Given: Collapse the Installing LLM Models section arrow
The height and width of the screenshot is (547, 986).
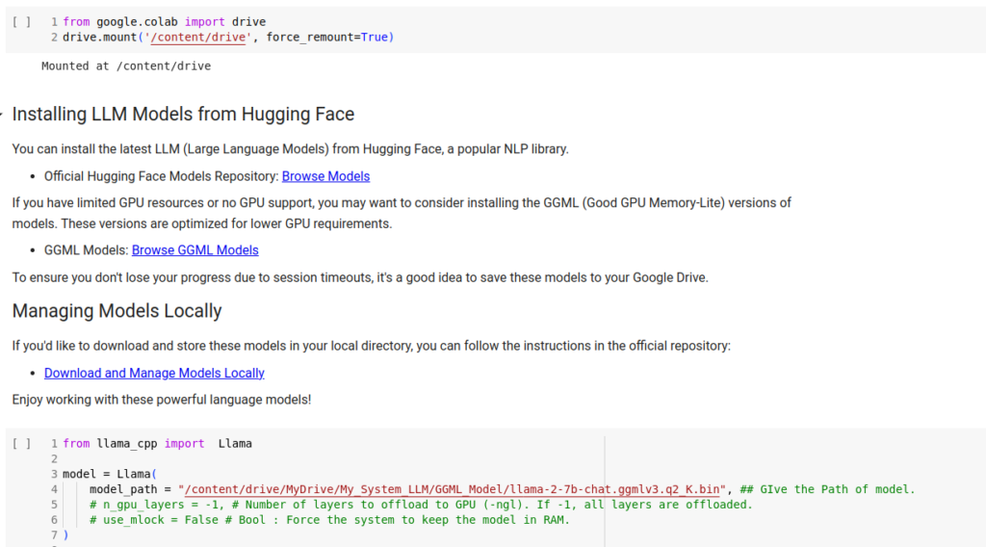Looking at the screenshot, I should pyautogui.click(x=1, y=115).
